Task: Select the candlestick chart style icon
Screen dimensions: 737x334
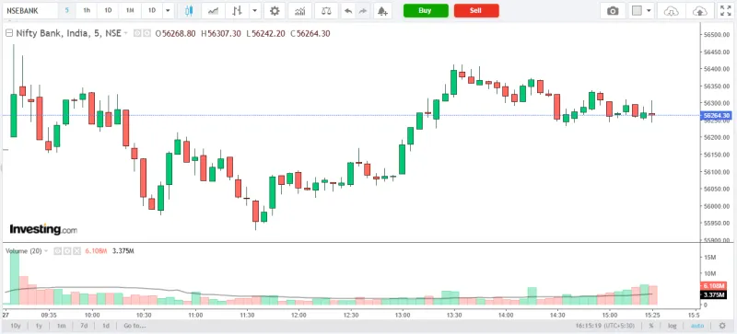Action: click(189, 11)
